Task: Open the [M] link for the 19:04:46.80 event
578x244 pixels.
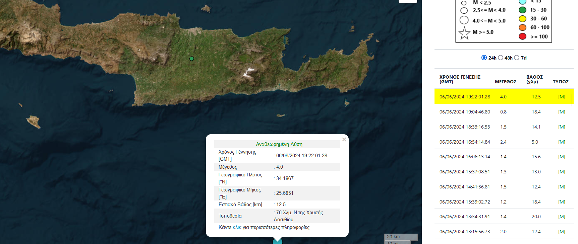Action: [562, 112]
